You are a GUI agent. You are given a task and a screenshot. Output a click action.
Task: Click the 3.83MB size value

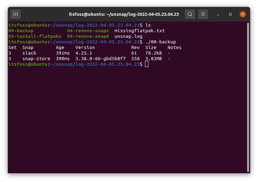click(x=154, y=59)
